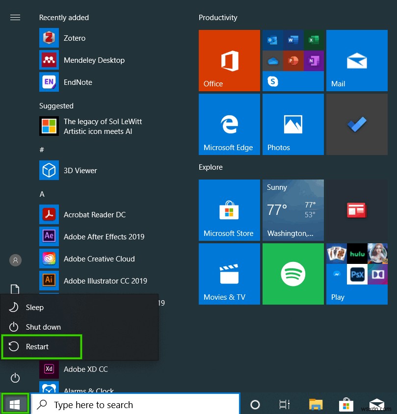397x414 pixels.
Task: Open Spotify from the tile grid
Action: [293, 274]
